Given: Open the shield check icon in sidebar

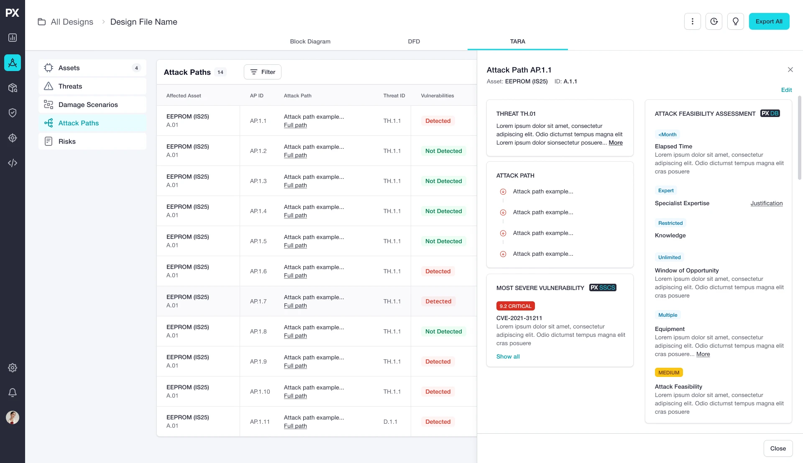Looking at the screenshot, I should tap(13, 113).
